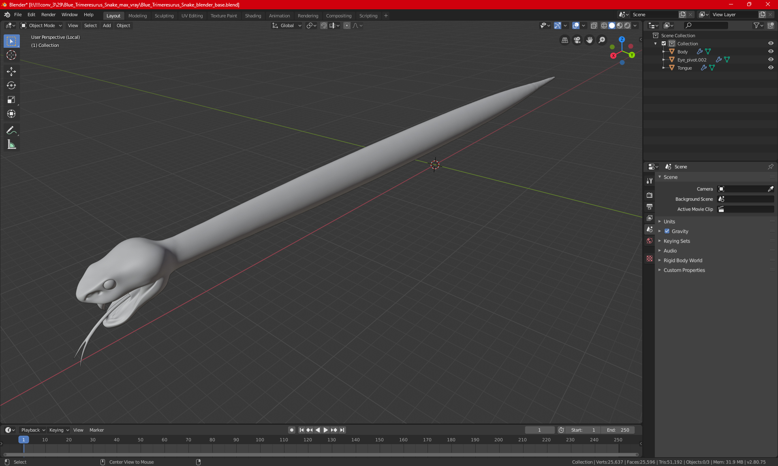Viewport: 778px width, 466px height.
Task: Switch to the Sculpting workspace tab
Action: point(164,16)
